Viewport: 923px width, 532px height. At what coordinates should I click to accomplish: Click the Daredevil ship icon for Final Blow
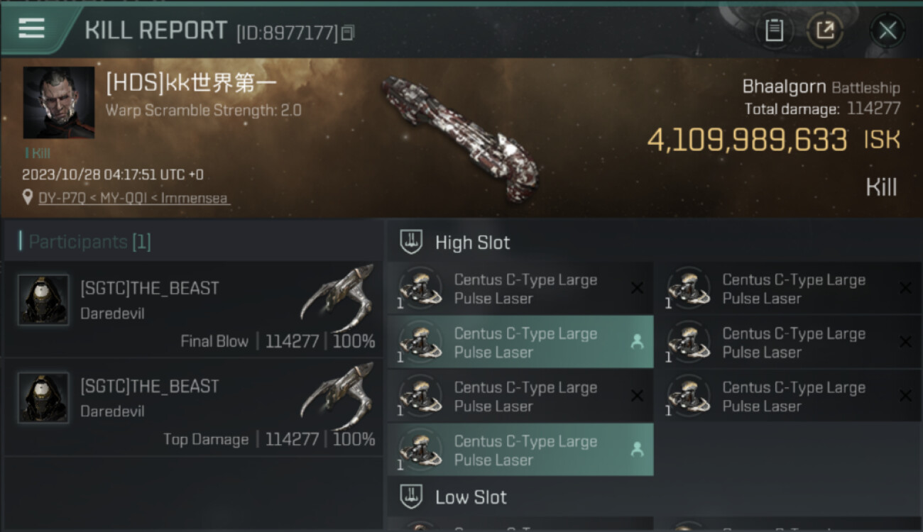[337, 297]
